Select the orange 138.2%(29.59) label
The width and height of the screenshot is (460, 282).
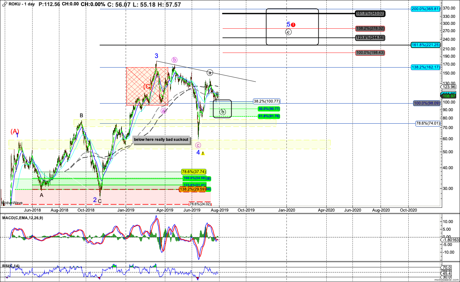[x=192, y=189]
